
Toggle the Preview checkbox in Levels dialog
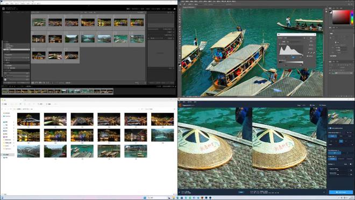pos(308,56)
